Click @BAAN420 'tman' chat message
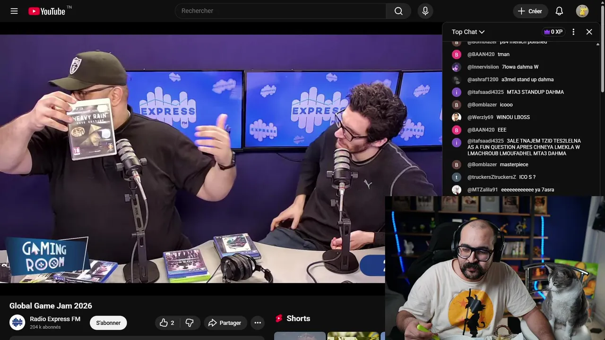This screenshot has height=340, width=605. 503,54
